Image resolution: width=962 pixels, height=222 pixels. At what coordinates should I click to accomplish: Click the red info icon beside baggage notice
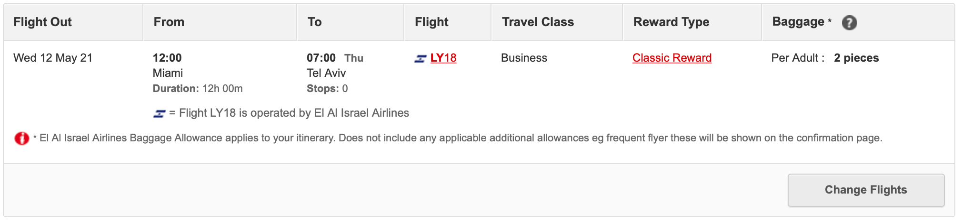tap(22, 139)
